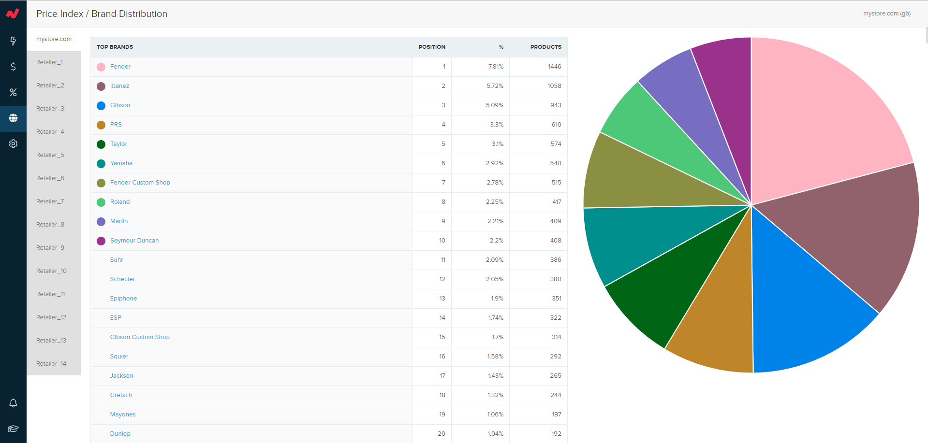This screenshot has width=928, height=443.
Task: Switch to Retailer_11 tab
Action: click(54, 294)
